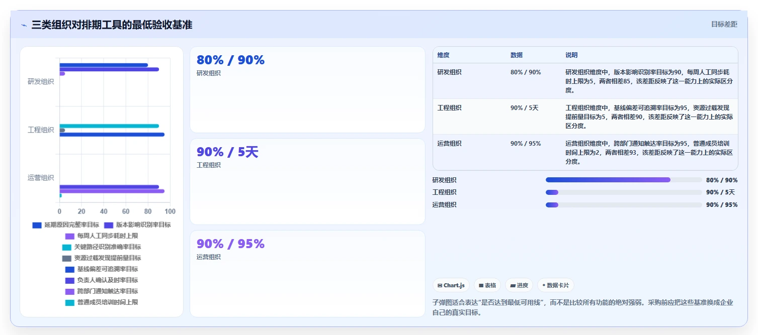
Task: Click the 研发组织 progress bar
Action: click(x=624, y=180)
